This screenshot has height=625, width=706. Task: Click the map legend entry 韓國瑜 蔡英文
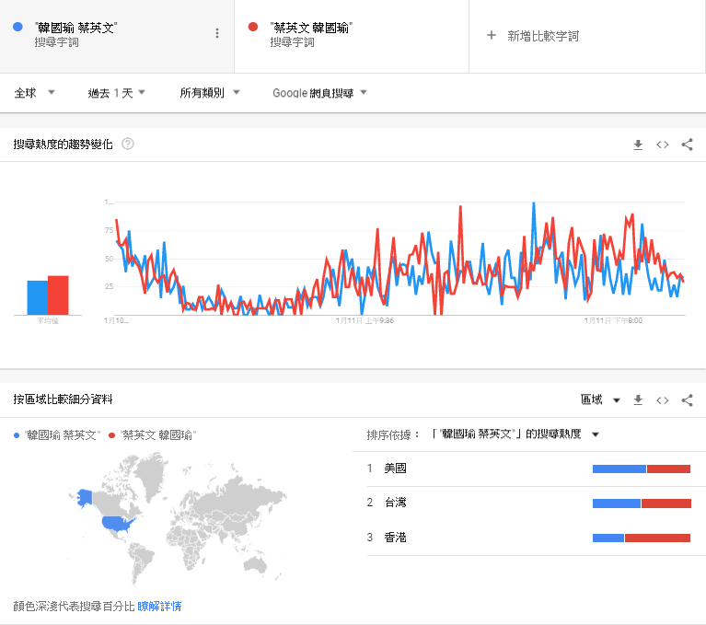click(57, 435)
